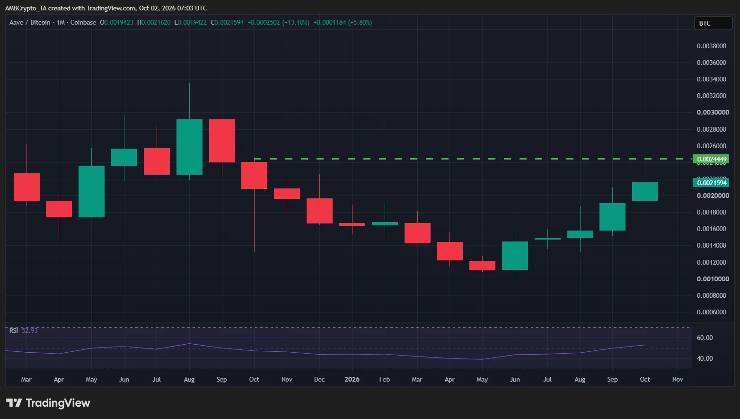Click the open value 0.0019423

[118, 22]
